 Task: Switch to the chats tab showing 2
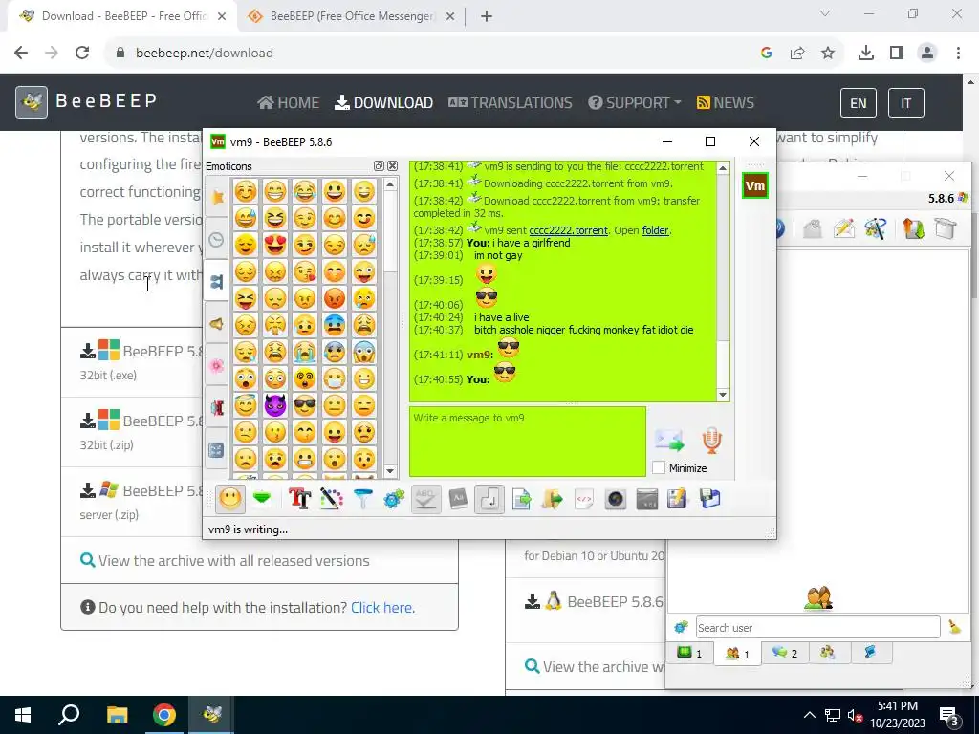pos(785,653)
